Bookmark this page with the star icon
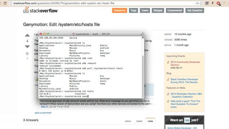 tap(201, 3)
